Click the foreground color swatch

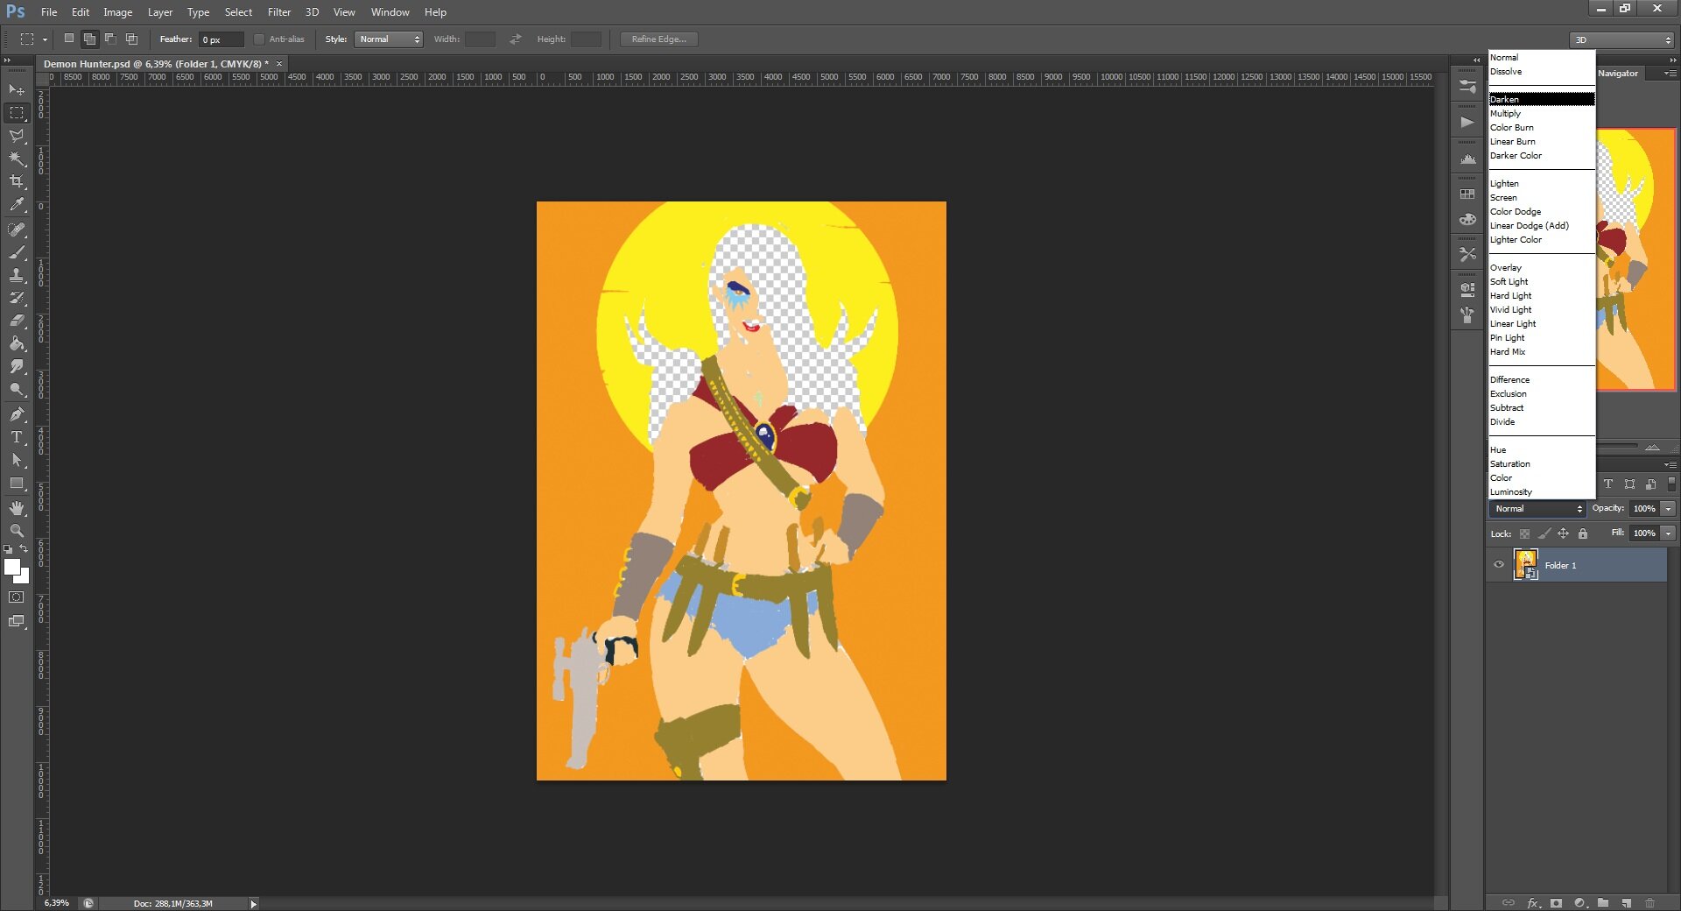pyautogui.click(x=12, y=568)
